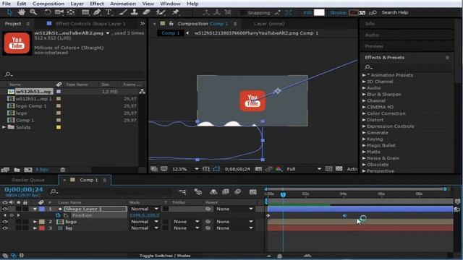This screenshot has width=463, height=260.
Task: Select the Eraser tool
Action: click(x=146, y=12)
